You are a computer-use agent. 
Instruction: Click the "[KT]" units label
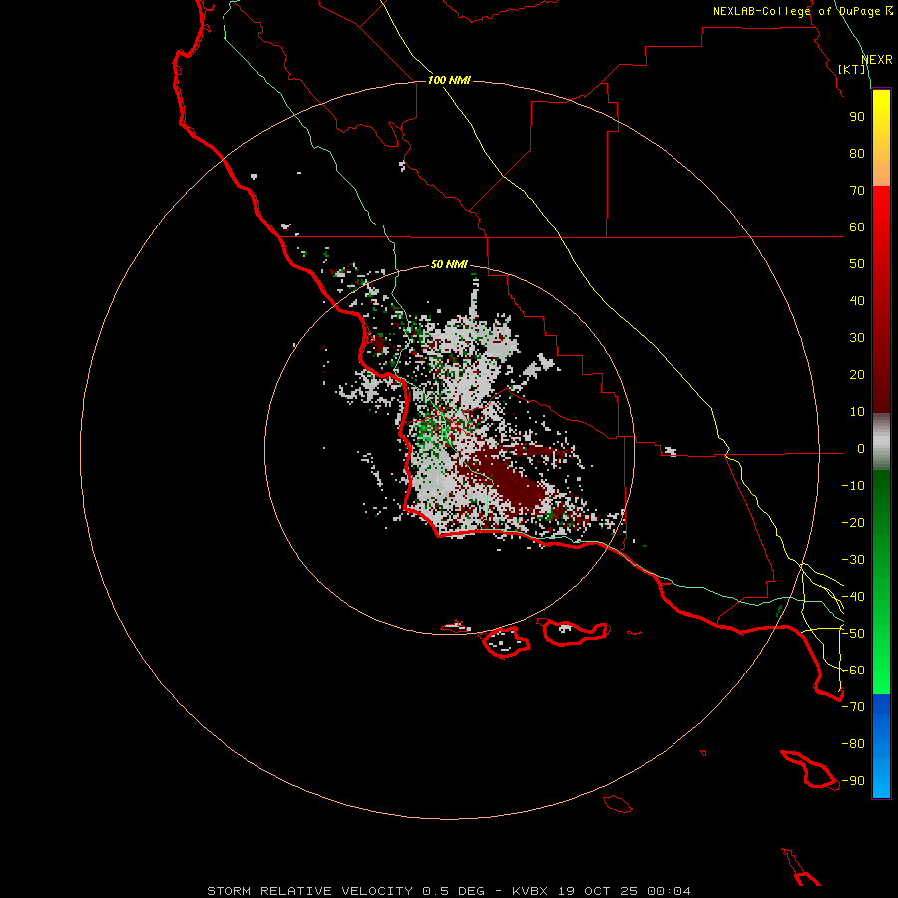coord(852,69)
